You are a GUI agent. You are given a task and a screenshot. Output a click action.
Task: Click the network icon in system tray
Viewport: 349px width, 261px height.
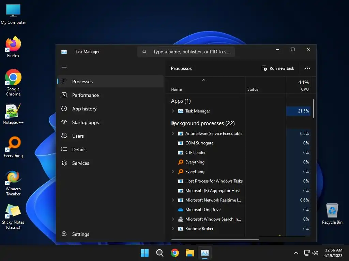pos(307,253)
